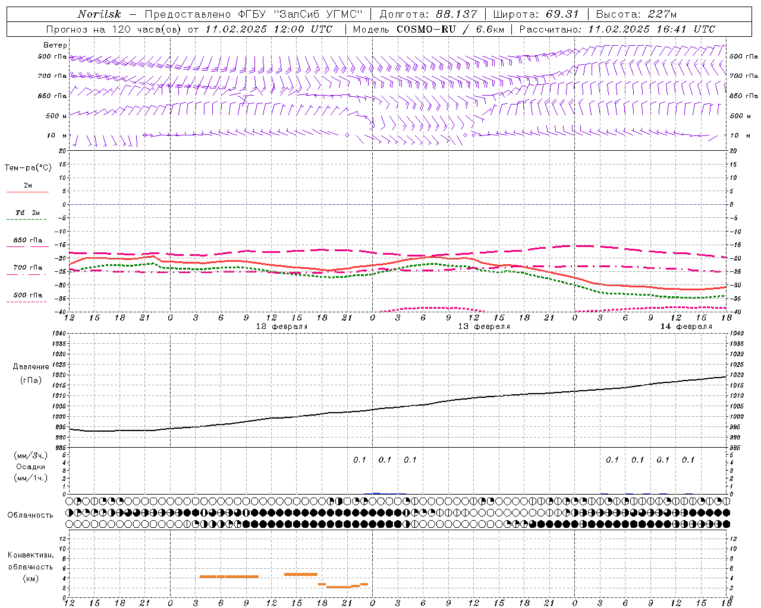Image resolution: width=761 pixels, height=608 pixels.
Task: Click the 'Td 2м' dew point legend entry
Action: tap(28, 213)
